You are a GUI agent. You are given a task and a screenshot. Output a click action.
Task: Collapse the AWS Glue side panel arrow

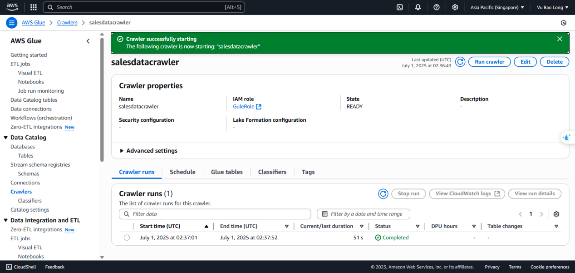pyautogui.click(x=88, y=41)
